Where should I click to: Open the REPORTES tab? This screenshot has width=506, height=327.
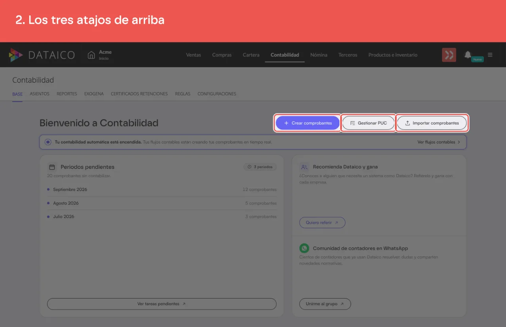67,94
